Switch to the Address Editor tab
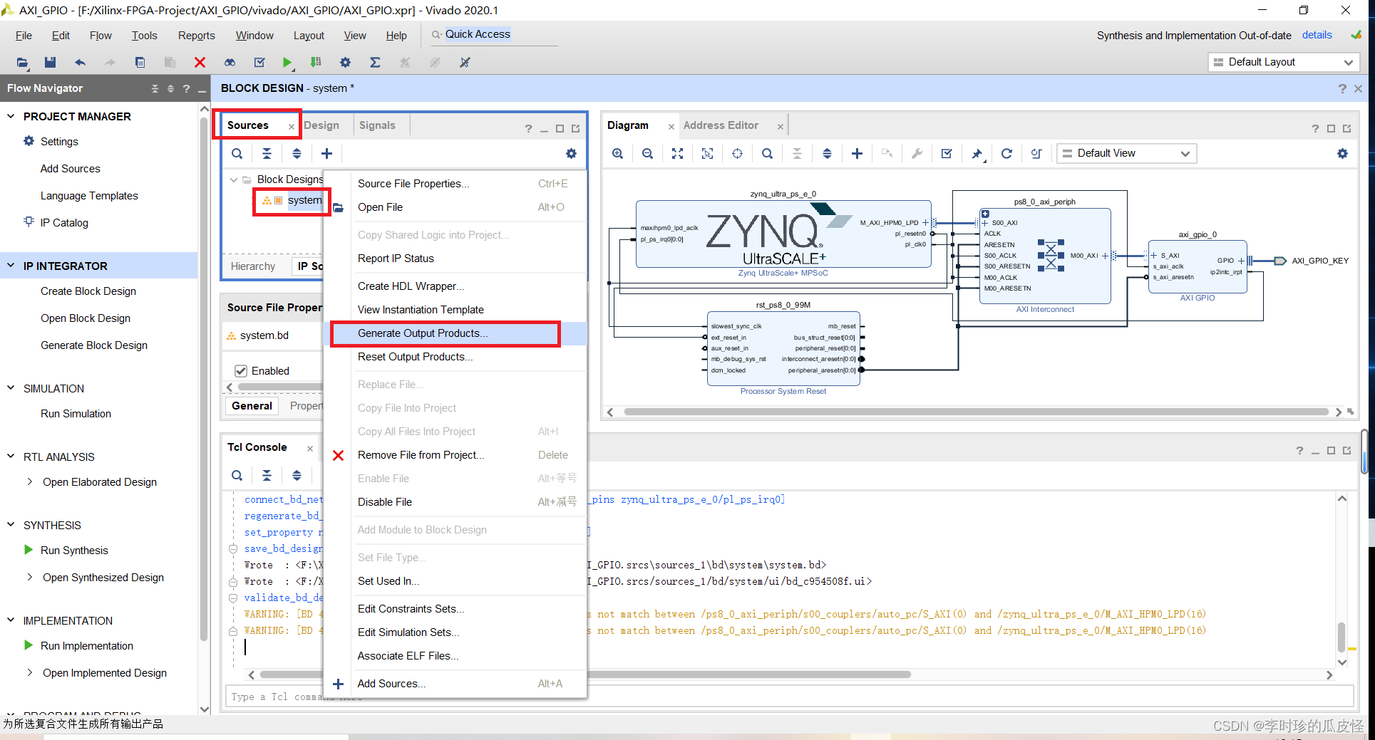 pos(721,125)
